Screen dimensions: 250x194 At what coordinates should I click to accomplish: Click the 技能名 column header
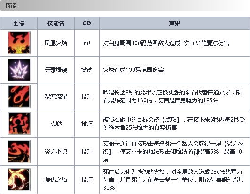56,23
